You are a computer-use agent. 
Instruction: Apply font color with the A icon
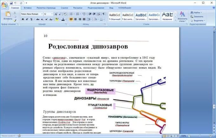click(x=63, y=19)
